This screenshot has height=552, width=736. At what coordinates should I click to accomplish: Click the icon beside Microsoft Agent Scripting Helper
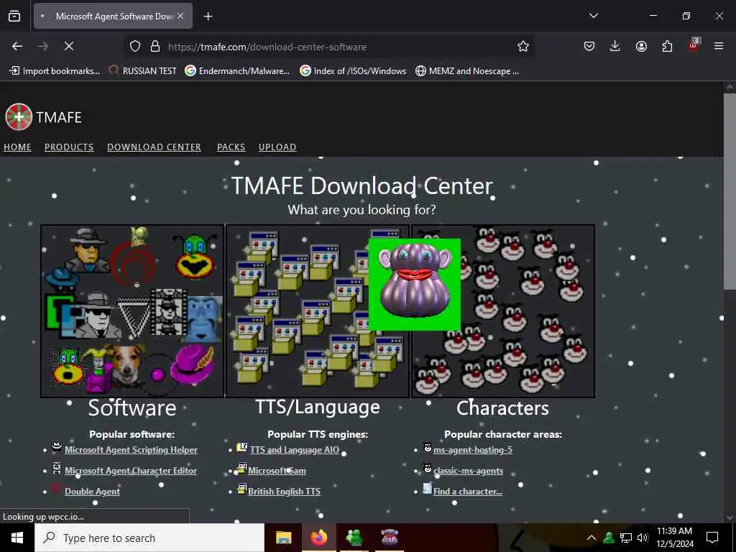pyautogui.click(x=57, y=446)
